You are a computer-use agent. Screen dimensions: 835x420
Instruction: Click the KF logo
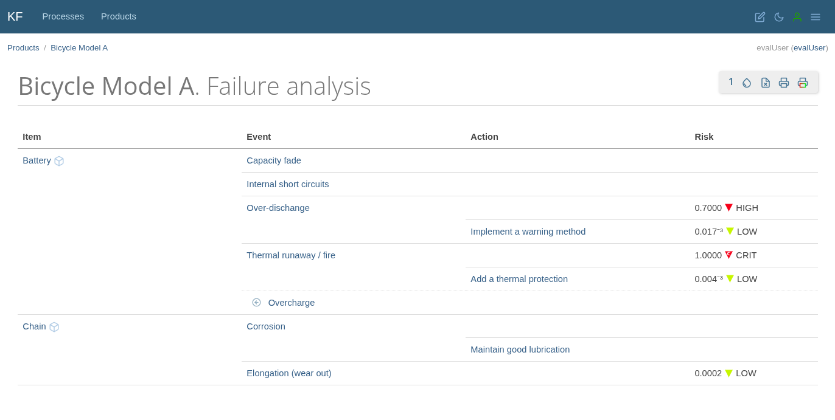pos(15,16)
